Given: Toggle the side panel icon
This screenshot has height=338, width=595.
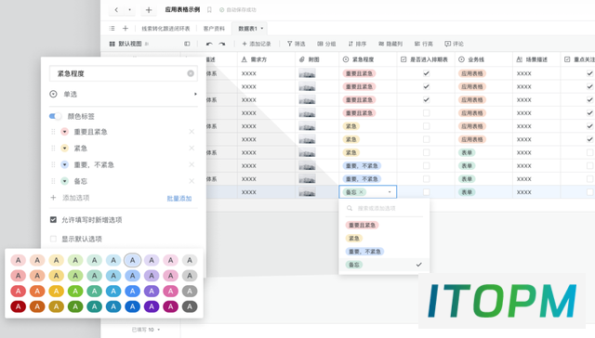Looking at the screenshot, I should point(187,44).
